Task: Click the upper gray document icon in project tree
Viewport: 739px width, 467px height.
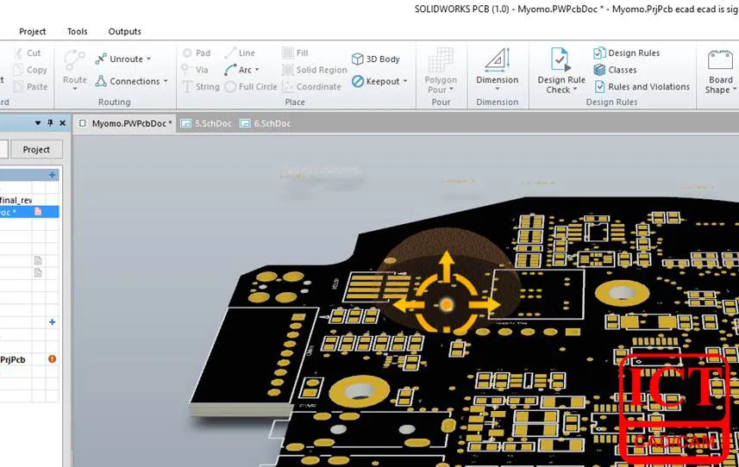Action: coord(38,260)
